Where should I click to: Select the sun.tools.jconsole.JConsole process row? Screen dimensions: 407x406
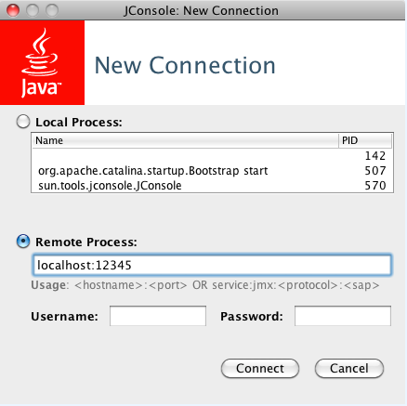pyautogui.click(x=213, y=186)
